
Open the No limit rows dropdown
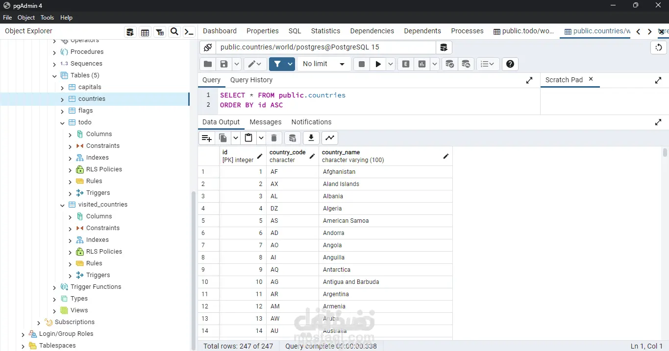pyautogui.click(x=324, y=64)
